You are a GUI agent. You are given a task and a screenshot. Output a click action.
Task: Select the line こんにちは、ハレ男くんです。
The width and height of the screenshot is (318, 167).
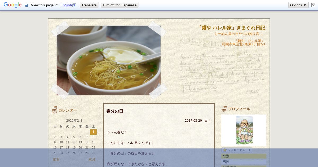[130, 143]
